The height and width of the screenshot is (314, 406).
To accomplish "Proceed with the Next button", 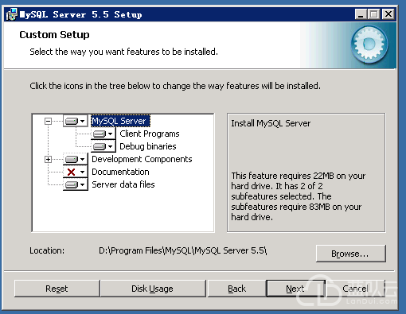I will (x=295, y=289).
